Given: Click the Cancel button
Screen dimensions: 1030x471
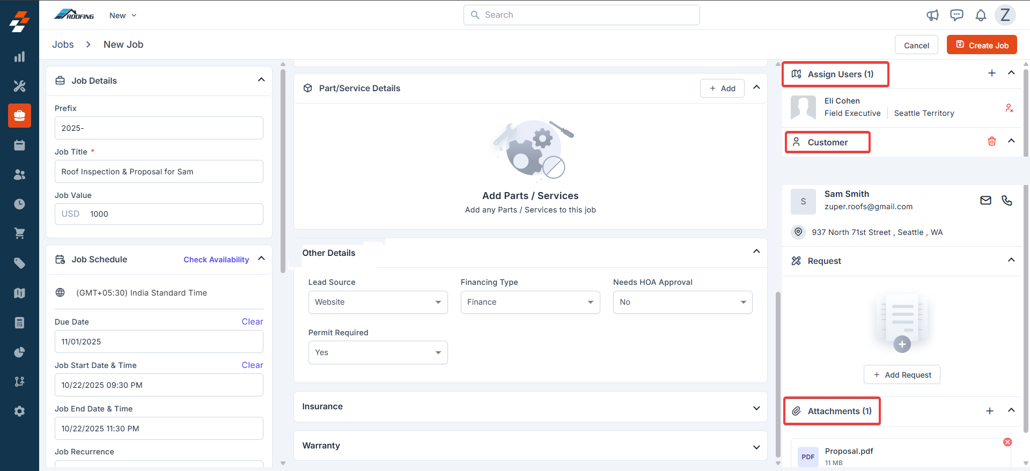Looking at the screenshot, I should point(916,45).
